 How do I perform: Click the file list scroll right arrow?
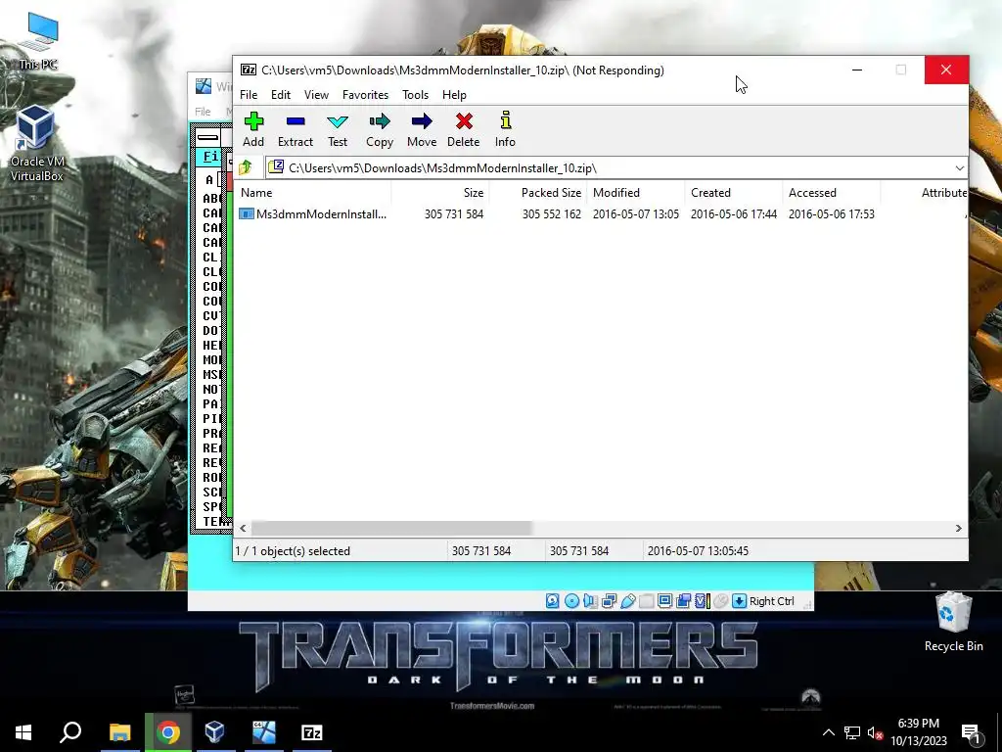959,528
